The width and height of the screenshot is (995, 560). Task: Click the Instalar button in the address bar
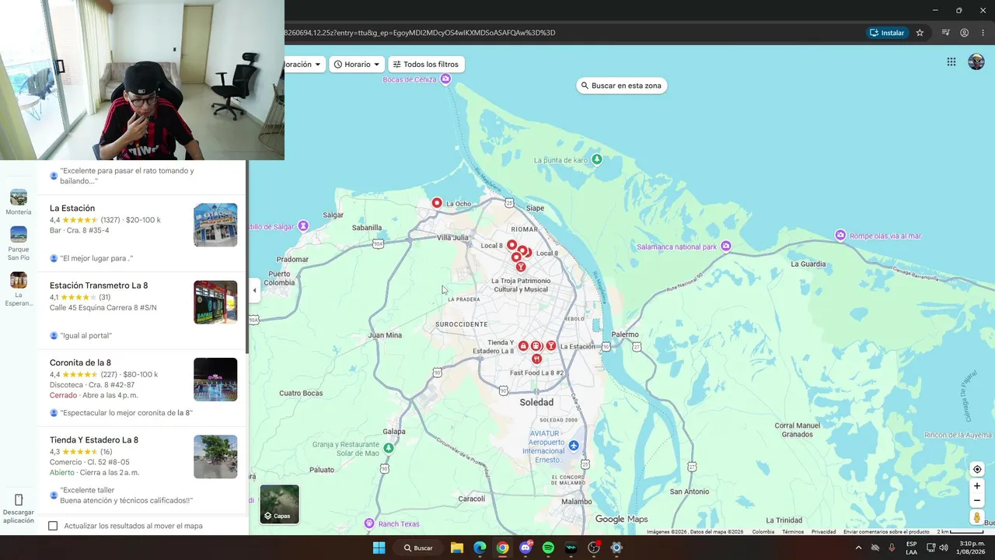pyautogui.click(x=887, y=33)
